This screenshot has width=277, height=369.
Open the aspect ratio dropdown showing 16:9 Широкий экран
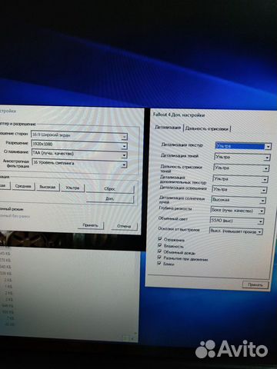pos(79,135)
